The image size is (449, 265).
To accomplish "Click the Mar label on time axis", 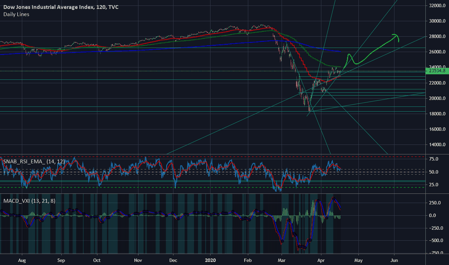I will click(x=281, y=260).
